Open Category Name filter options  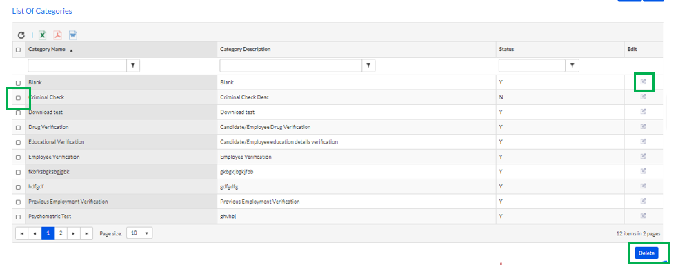click(133, 66)
